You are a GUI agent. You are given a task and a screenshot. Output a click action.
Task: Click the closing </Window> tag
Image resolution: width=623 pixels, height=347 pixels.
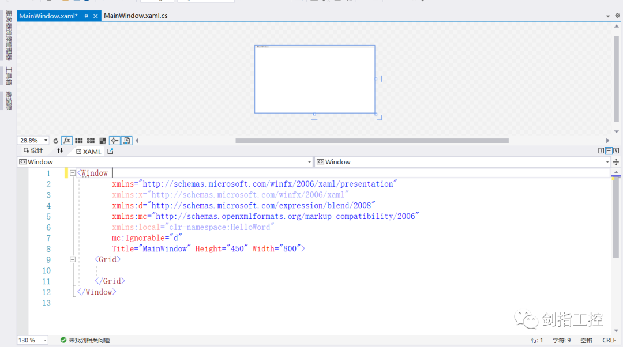tap(97, 292)
